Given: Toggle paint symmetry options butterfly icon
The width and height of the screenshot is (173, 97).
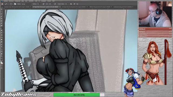Looking at the screenshot, I should pyautogui.click(x=77, y=4).
